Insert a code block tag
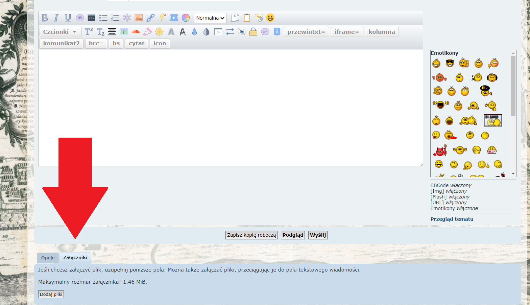The image size is (530, 305). coord(91,18)
